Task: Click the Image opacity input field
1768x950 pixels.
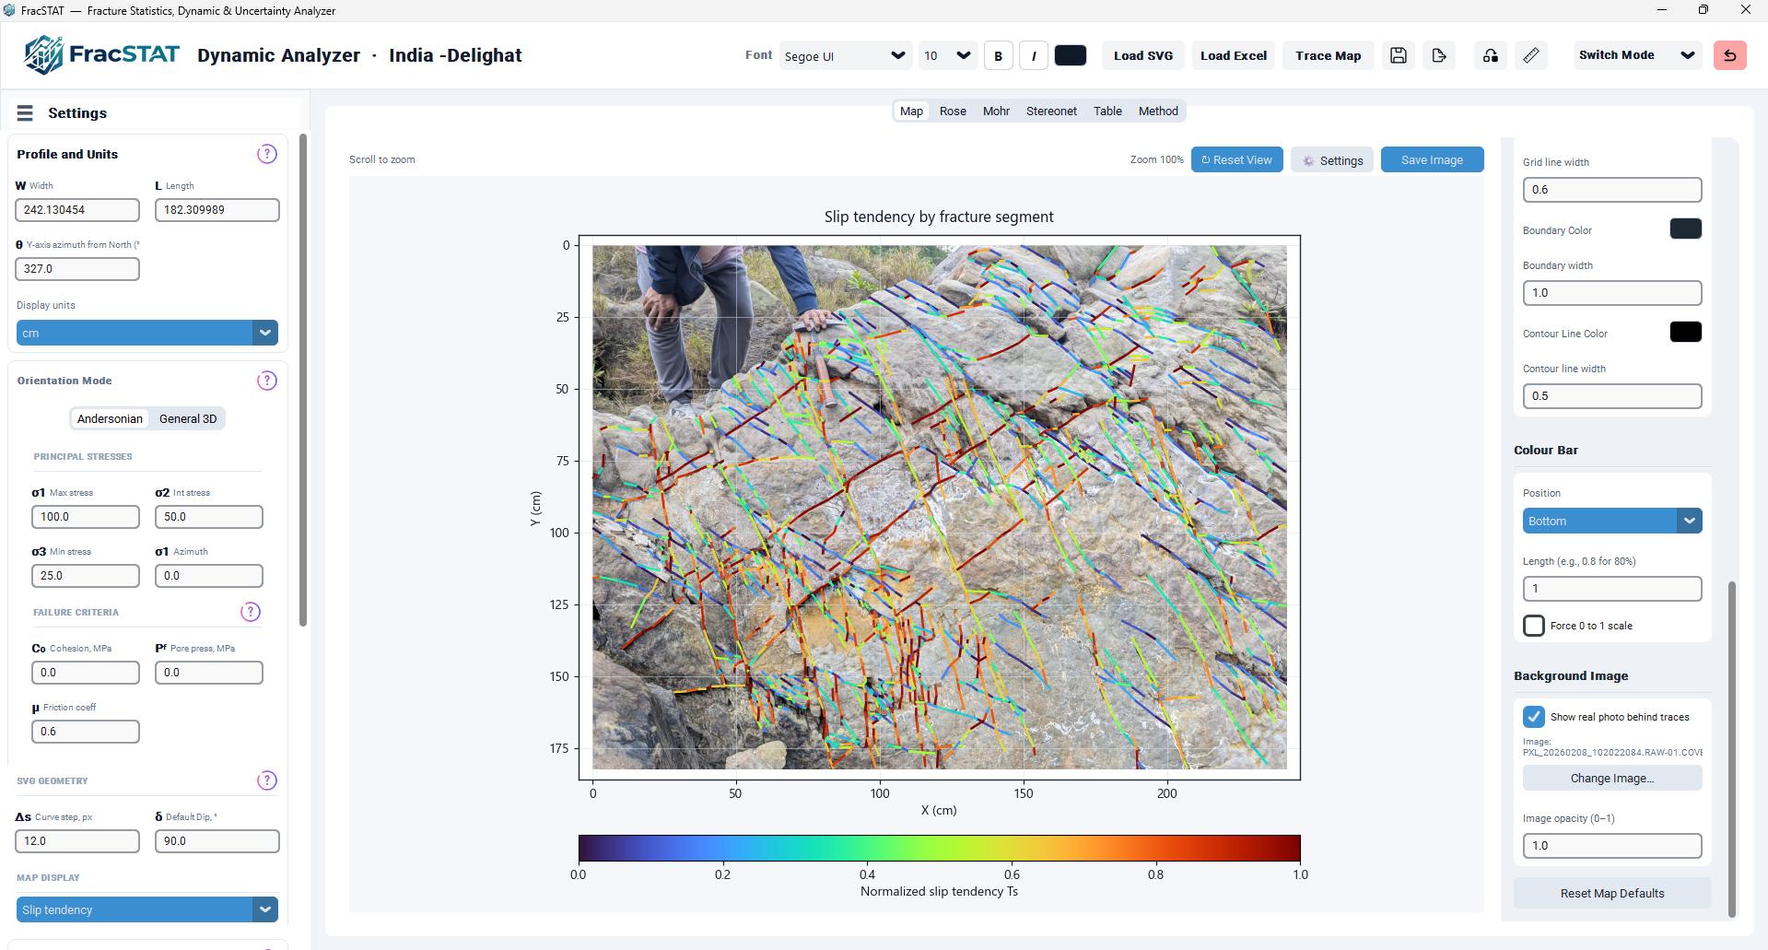Action: (x=1612, y=846)
